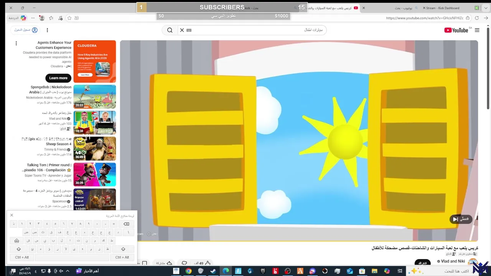Click the left shift key on virtual keyboard
Viewport: 491px width, 276px height.
pos(18,249)
